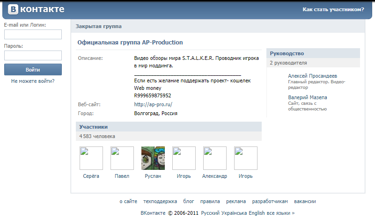Click the 'Закрытая группа' header text
This screenshot has width=375, height=219.
tap(98, 26)
